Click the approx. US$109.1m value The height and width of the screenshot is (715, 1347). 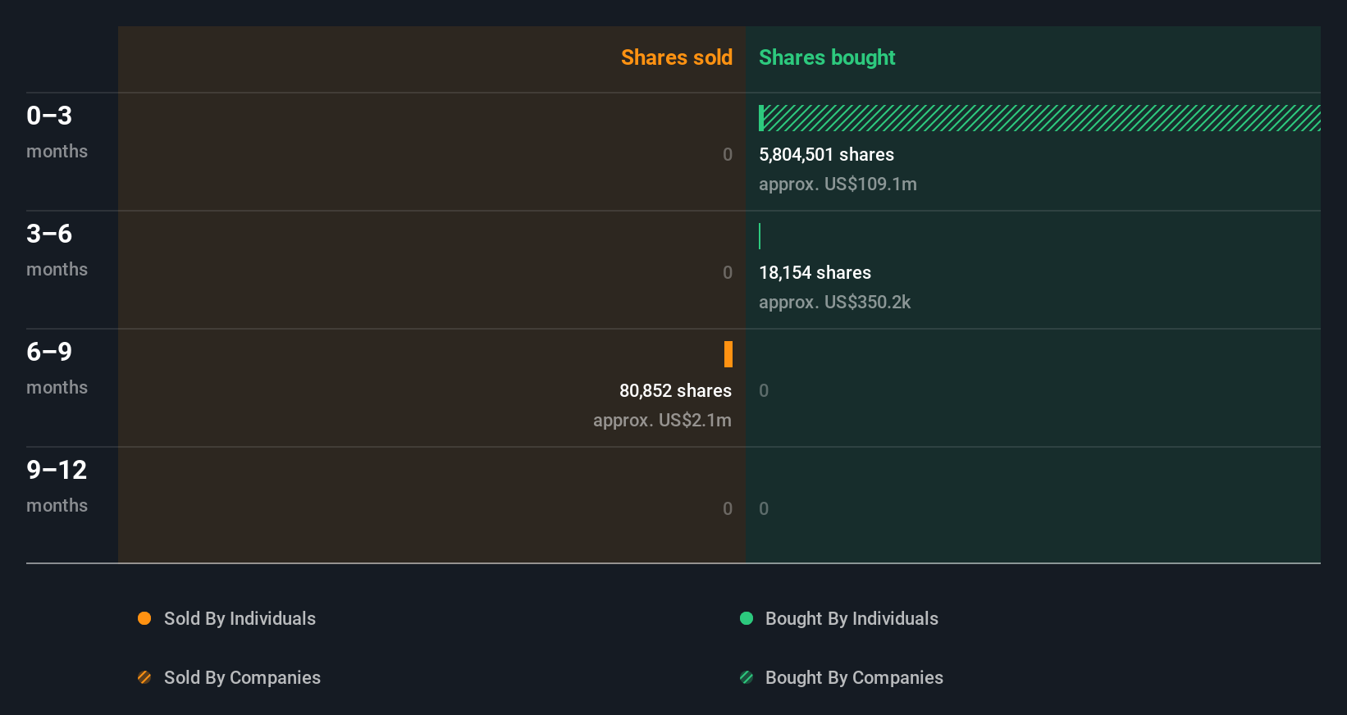point(838,184)
